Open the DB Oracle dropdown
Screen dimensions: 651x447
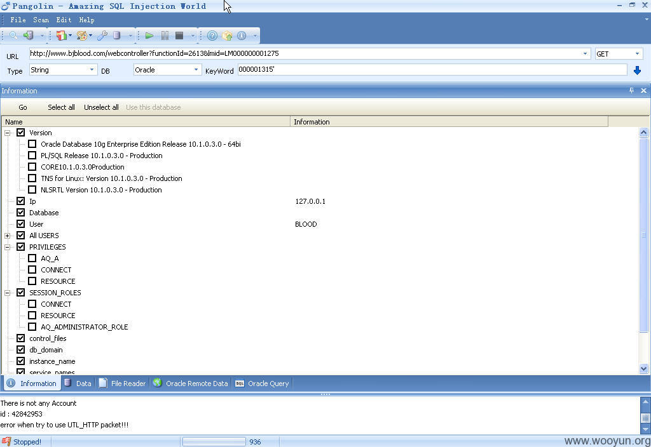pyautogui.click(x=196, y=70)
